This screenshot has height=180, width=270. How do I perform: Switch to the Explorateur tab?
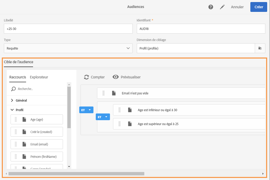pos(39,77)
